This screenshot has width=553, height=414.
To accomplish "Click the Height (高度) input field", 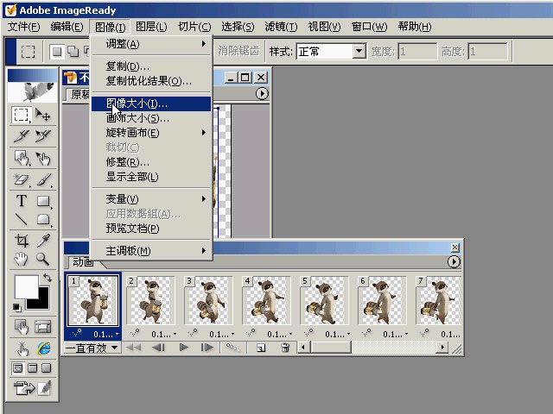I will (x=487, y=52).
